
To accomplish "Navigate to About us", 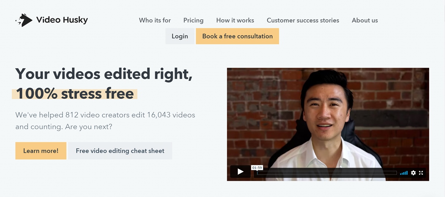I will [365, 20].
